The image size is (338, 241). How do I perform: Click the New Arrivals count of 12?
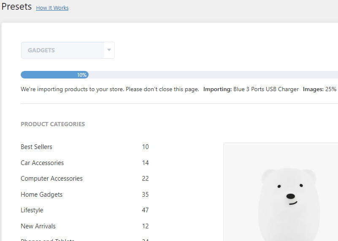[145, 226]
